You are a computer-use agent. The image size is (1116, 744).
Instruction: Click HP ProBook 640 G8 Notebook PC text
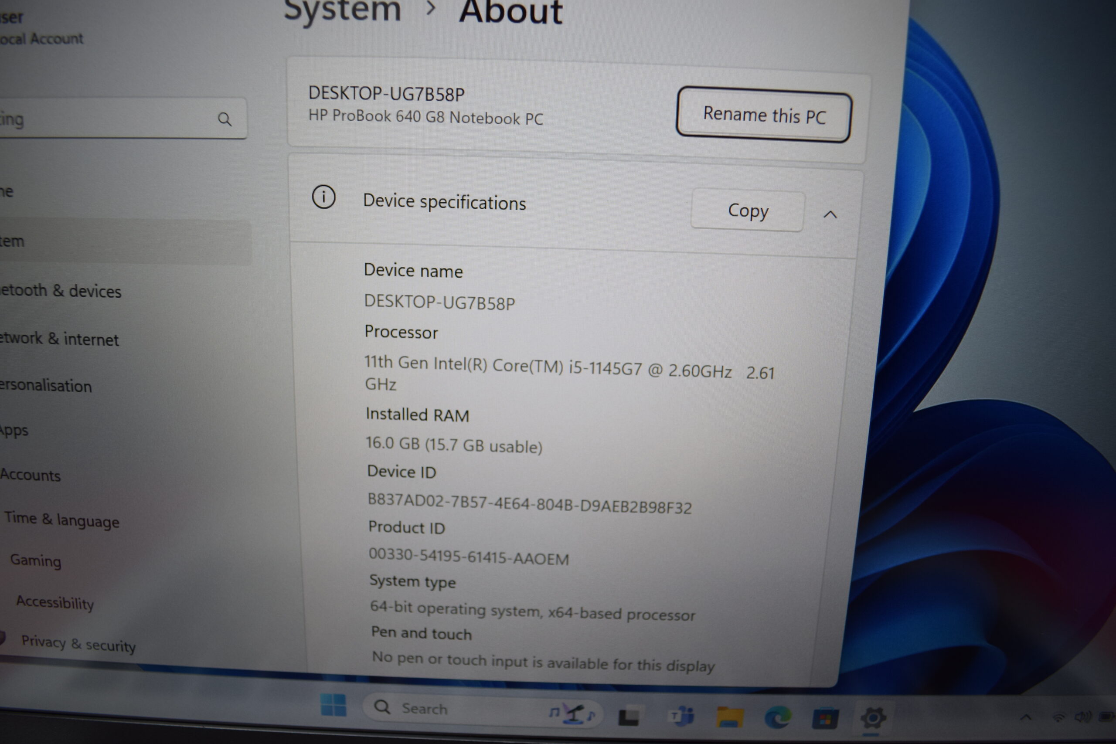425,117
